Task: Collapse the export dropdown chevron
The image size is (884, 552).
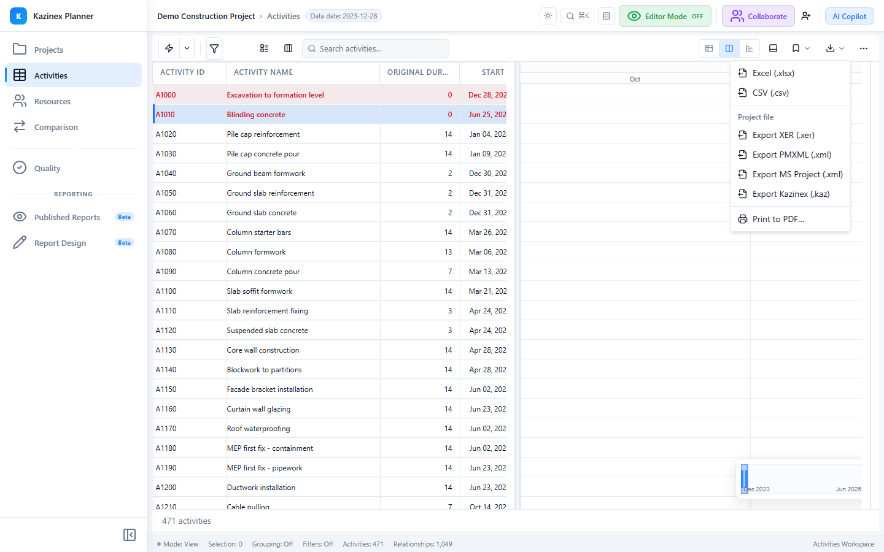Action: pos(842,48)
